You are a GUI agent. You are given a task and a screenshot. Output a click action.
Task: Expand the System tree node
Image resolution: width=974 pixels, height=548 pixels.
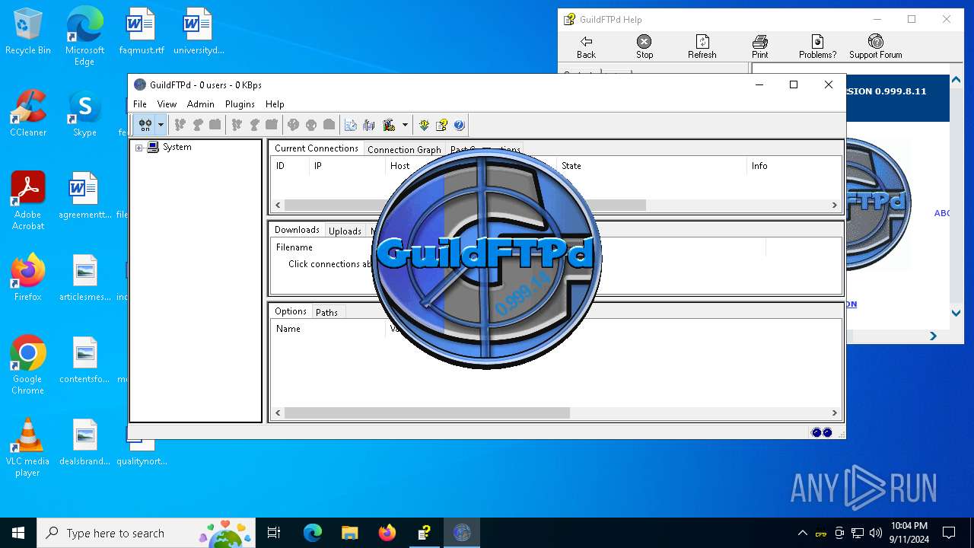point(138,148)
